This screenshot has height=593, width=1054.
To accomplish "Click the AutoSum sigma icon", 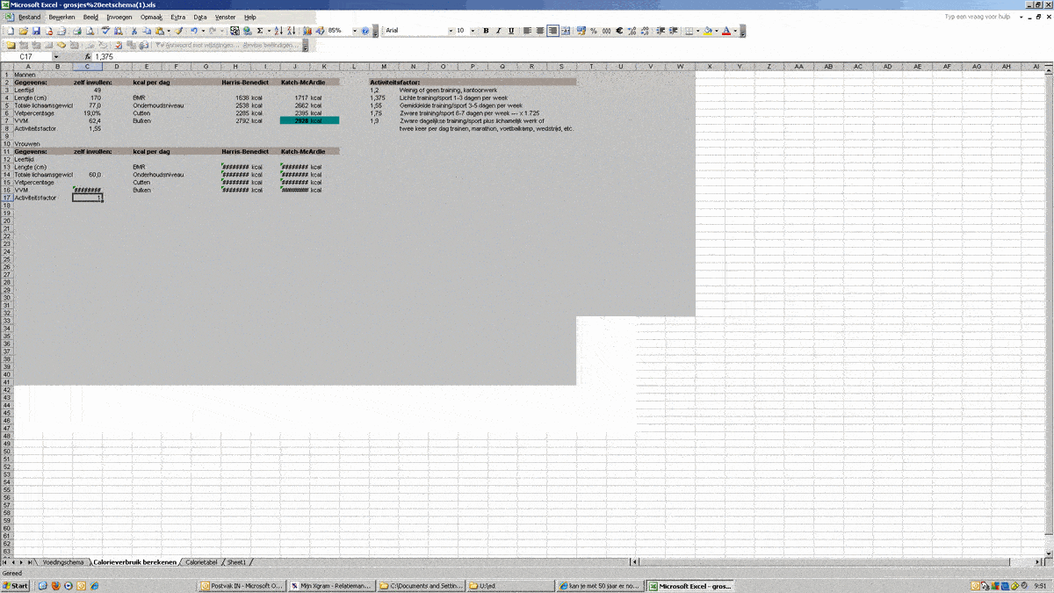I will click(260, 31).
